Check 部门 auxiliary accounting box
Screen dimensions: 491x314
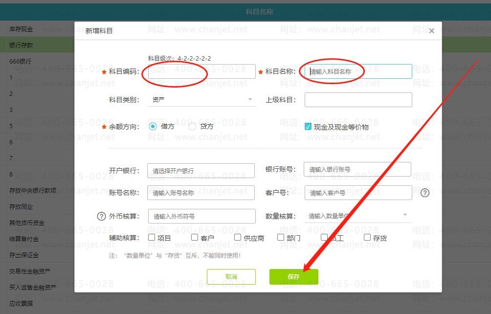click(x=281, y=238)
